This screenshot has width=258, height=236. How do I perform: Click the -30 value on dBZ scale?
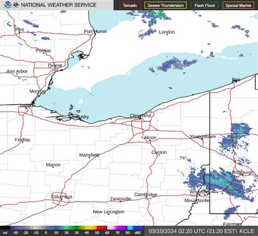(x=15, y=233)
